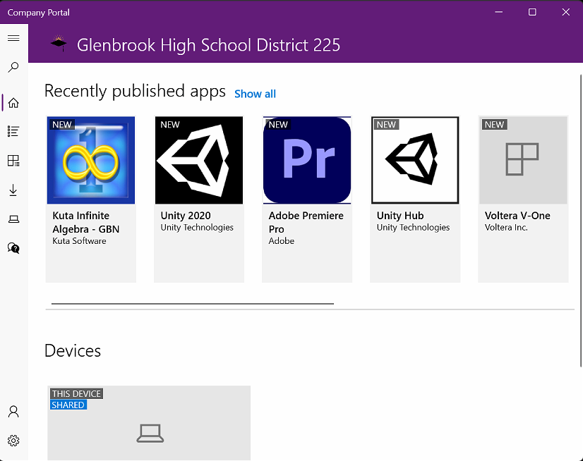Screen dimensions: 583x461
Task: Minimize the Company Portal window
Action: pos(498,12)
